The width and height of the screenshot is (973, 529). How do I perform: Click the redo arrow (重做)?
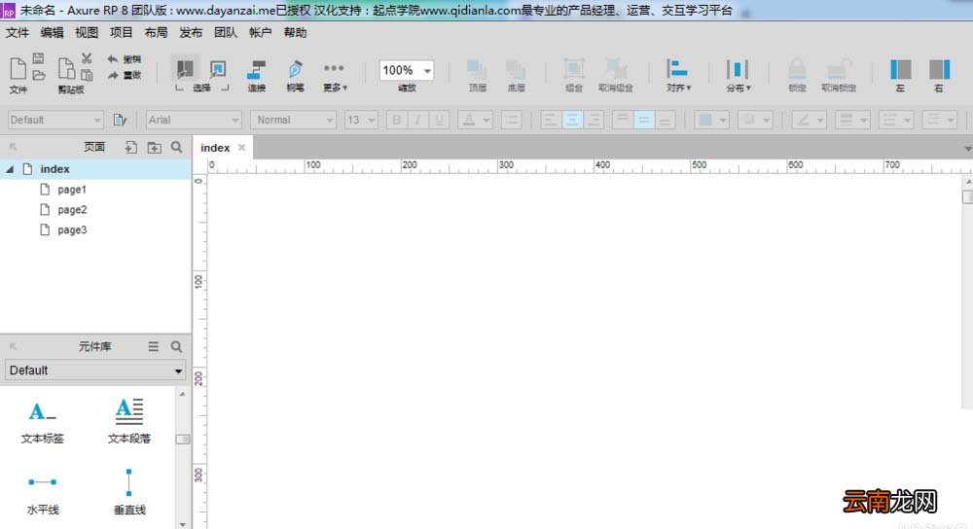coord(113,75)
